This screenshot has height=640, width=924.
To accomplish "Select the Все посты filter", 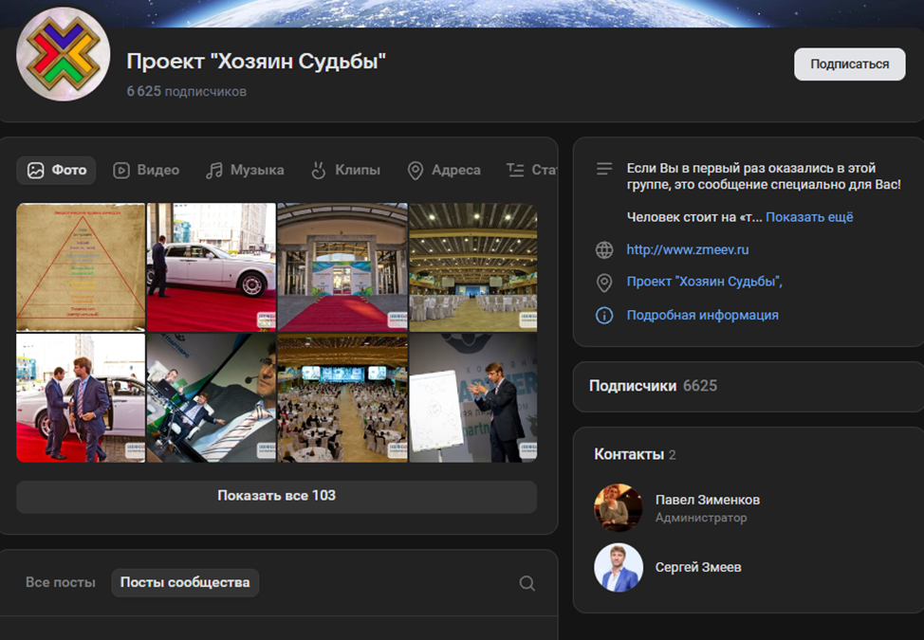I will 60,582.
